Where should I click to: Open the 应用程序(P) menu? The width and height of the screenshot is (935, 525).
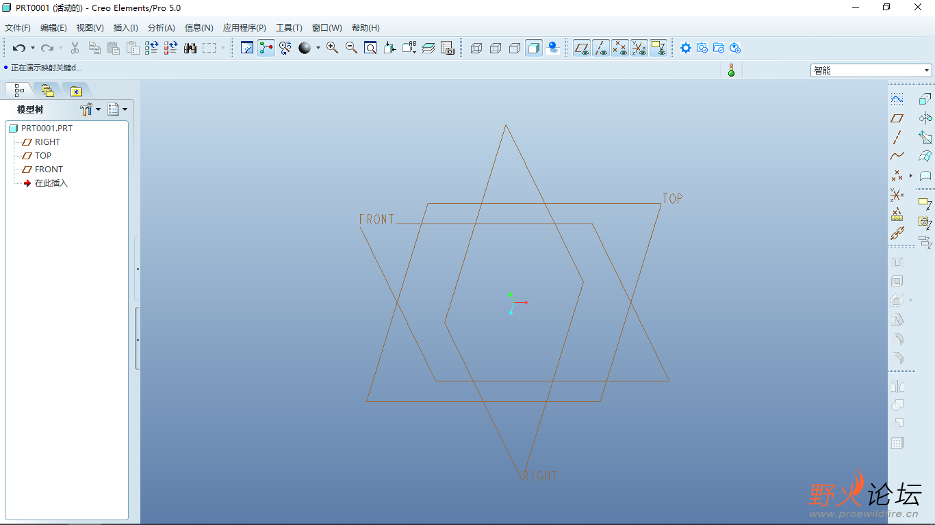[244, 28]
